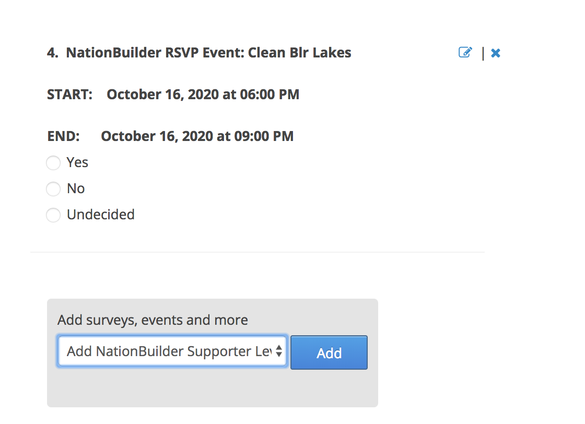Click the START: label

tap(70, 95)
